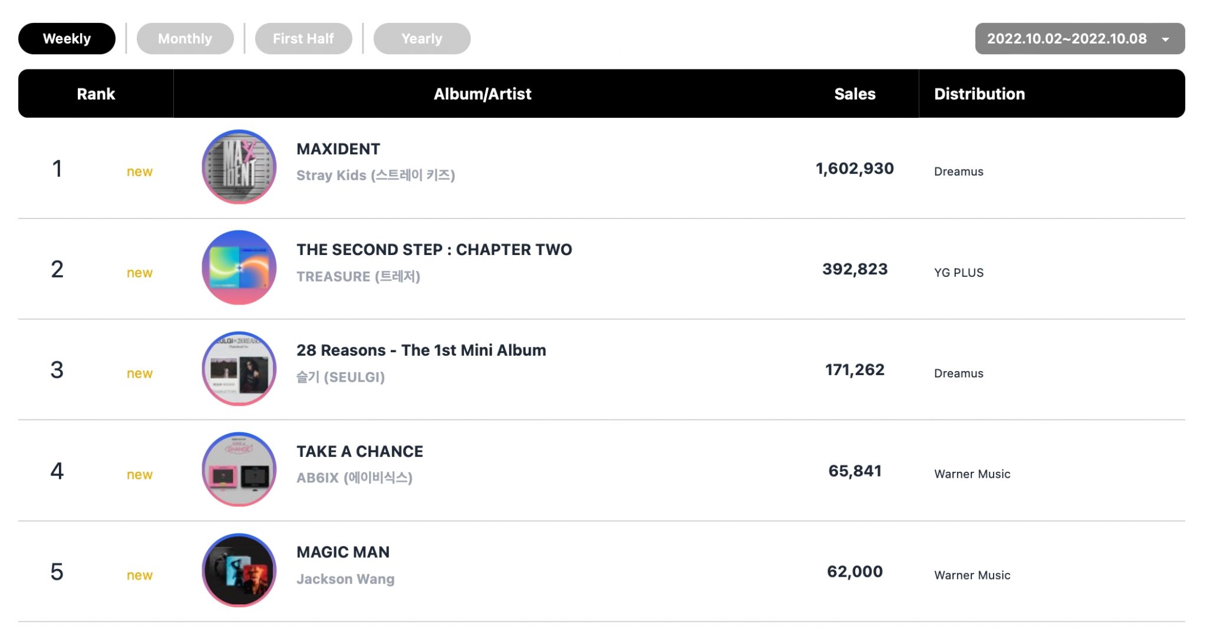
Task: Open the Stray Kids artist page
Action: pos(375,174)
